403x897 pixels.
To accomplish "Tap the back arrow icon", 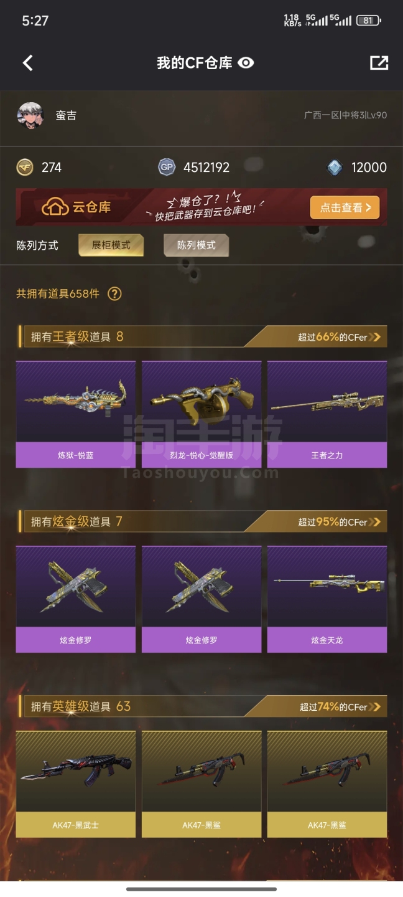I will coord(28,63).
